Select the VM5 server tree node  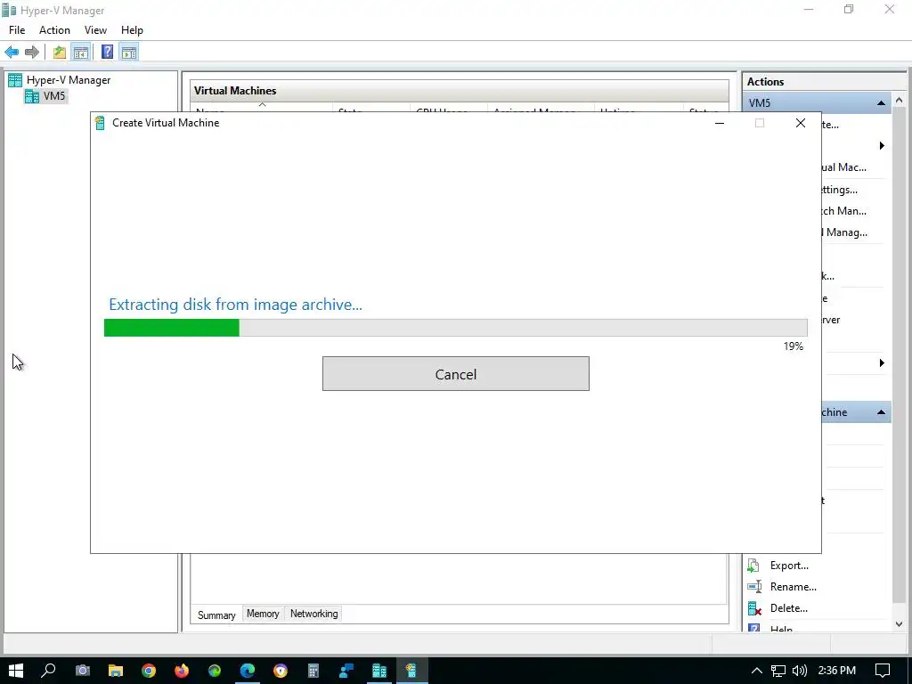click(54, 96)
